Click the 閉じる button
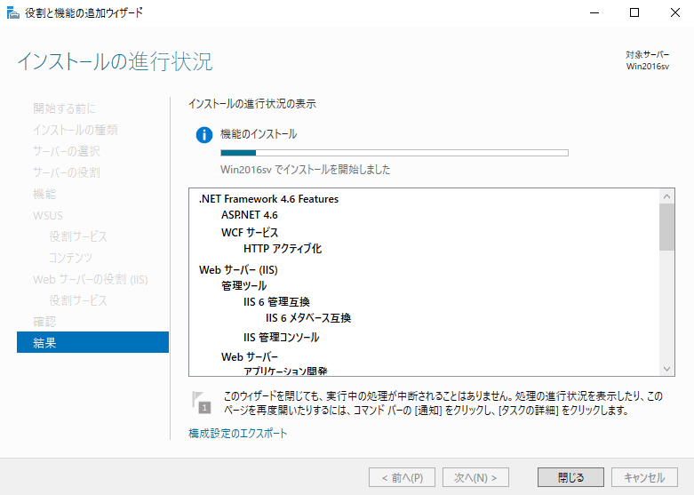Image resolution: width=694 pixels, height=495 pixels. coord(570,477)
